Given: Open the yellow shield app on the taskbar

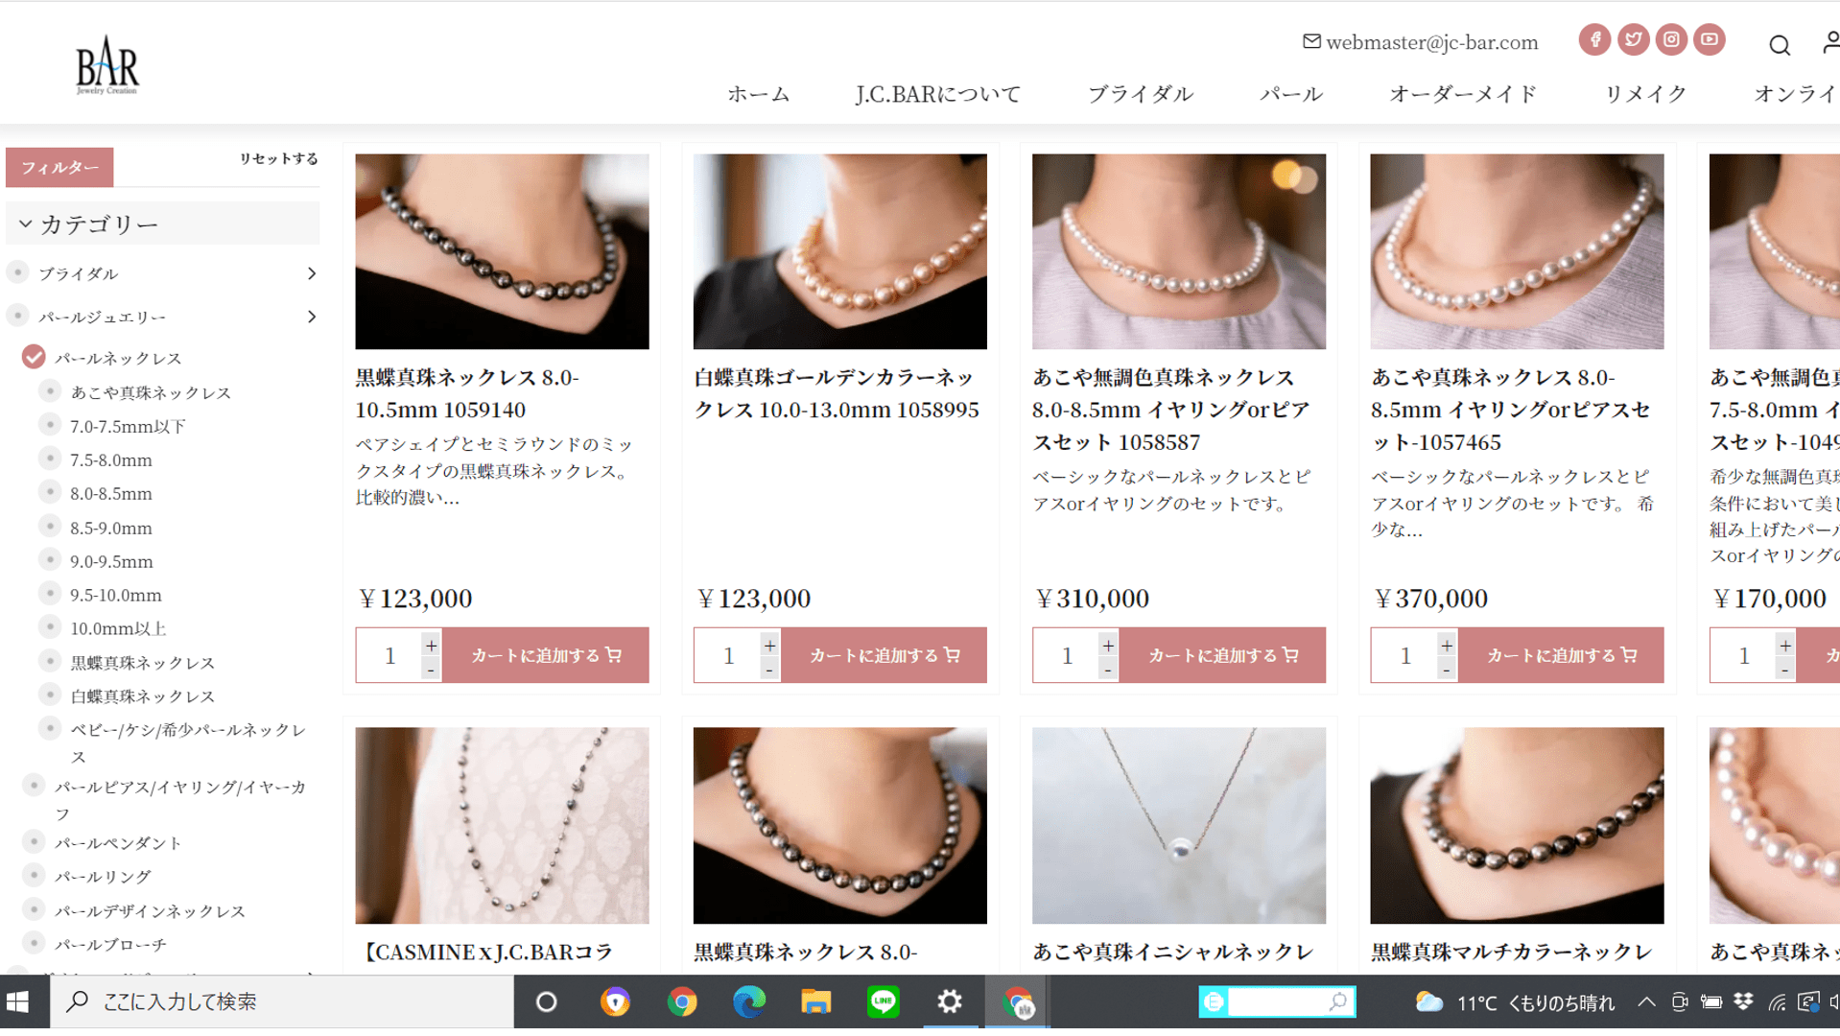Looking at the screenshot, I should click(615, 1002).
